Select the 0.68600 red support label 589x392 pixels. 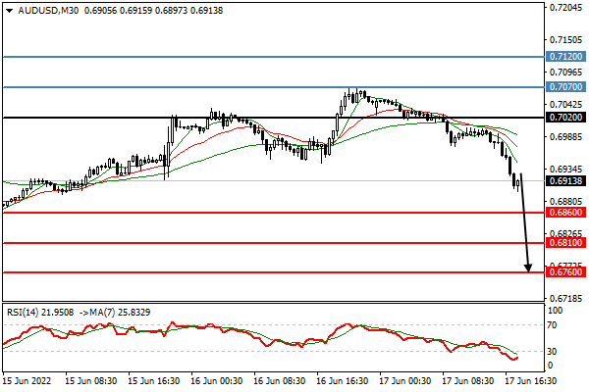(565, 213)
